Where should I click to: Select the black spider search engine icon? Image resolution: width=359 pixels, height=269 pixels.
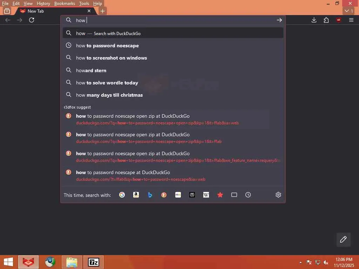coord(192,195)
